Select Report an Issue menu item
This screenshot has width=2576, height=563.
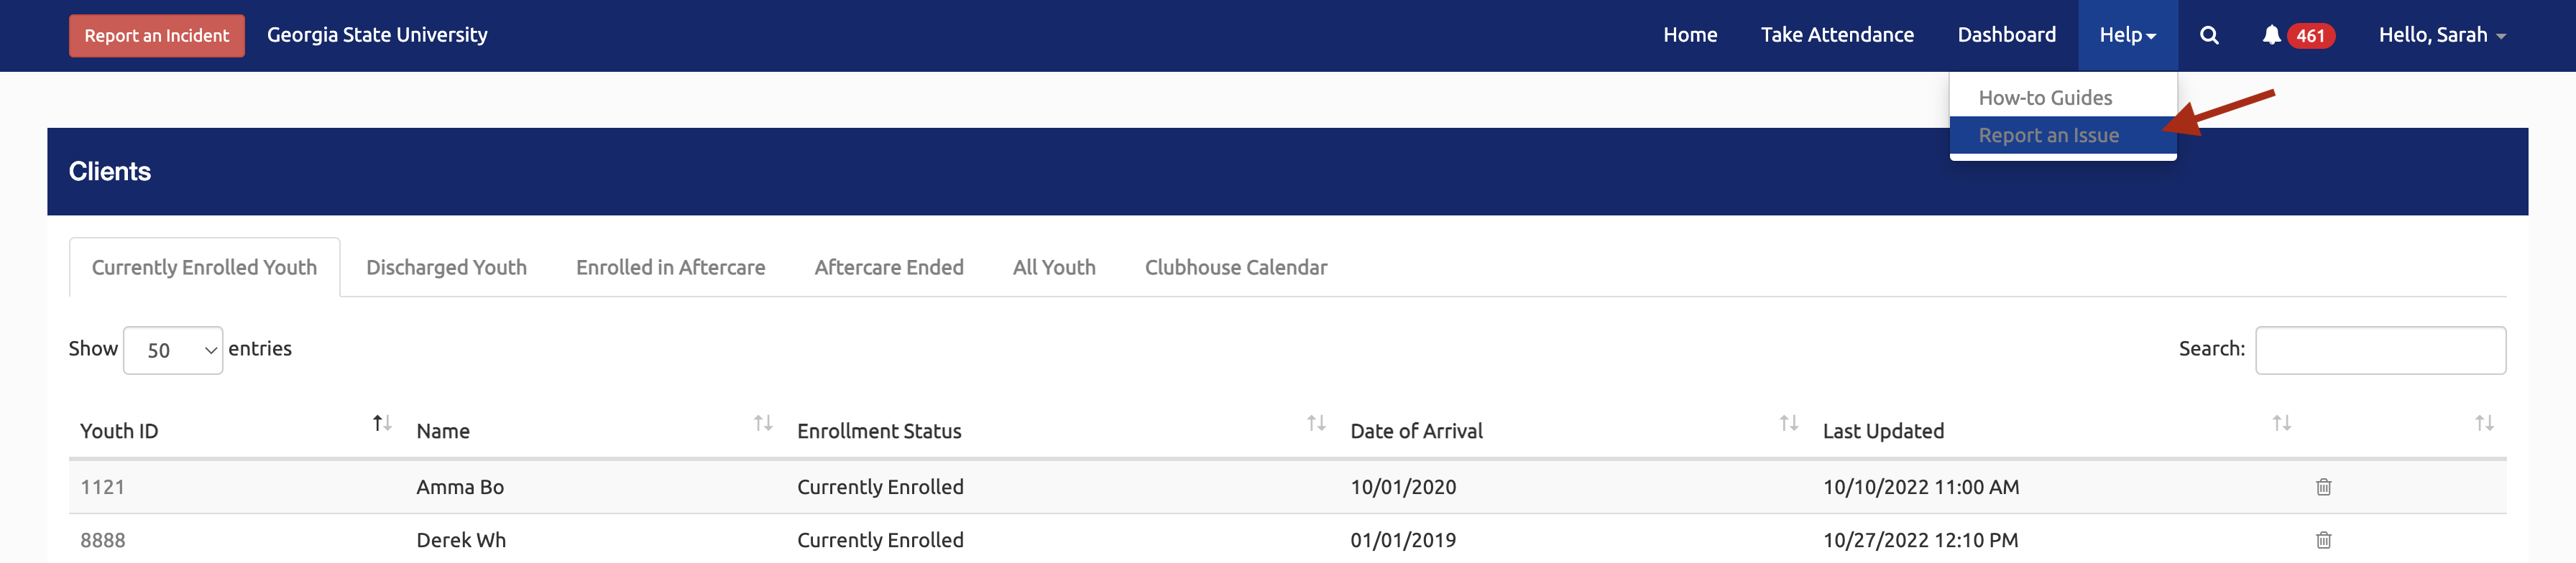(x=2048, y=136)
